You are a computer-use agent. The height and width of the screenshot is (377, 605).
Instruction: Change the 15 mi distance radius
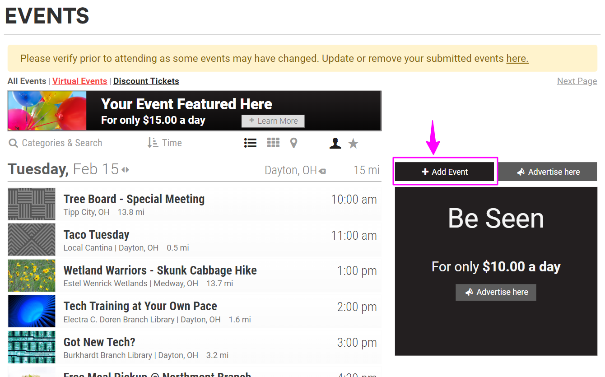[x=366, y=170]
